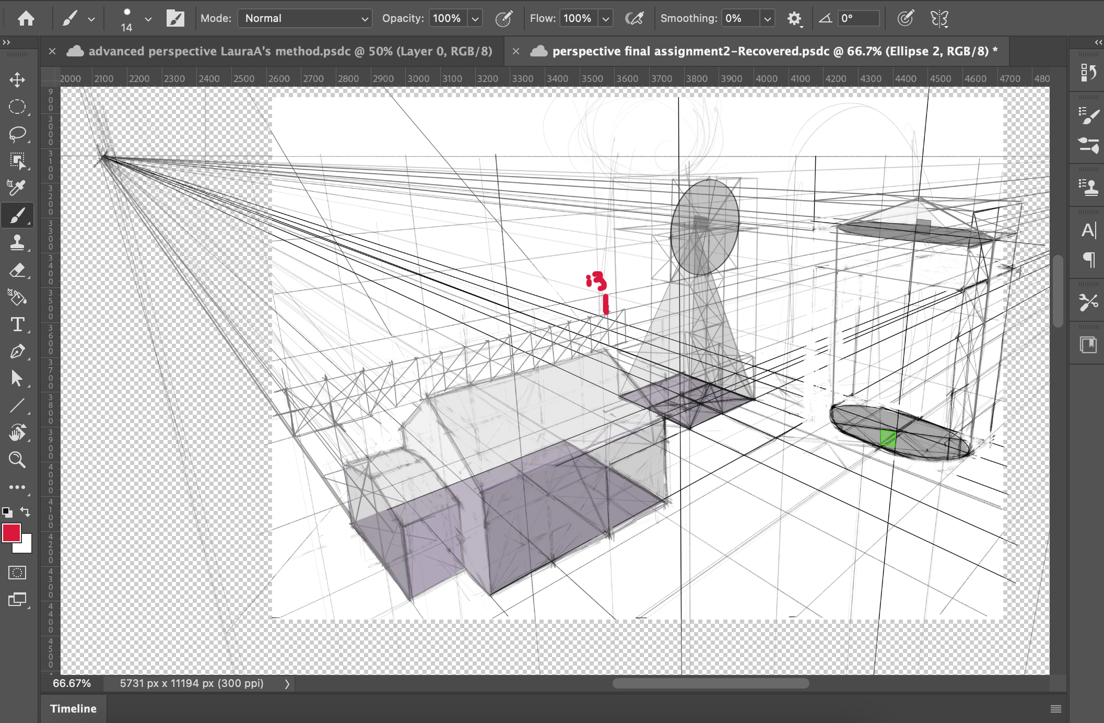Image resolution: width=1104 pixels, height=723 pixels.
Task: Click the white background color swatch
Action: 26,546
